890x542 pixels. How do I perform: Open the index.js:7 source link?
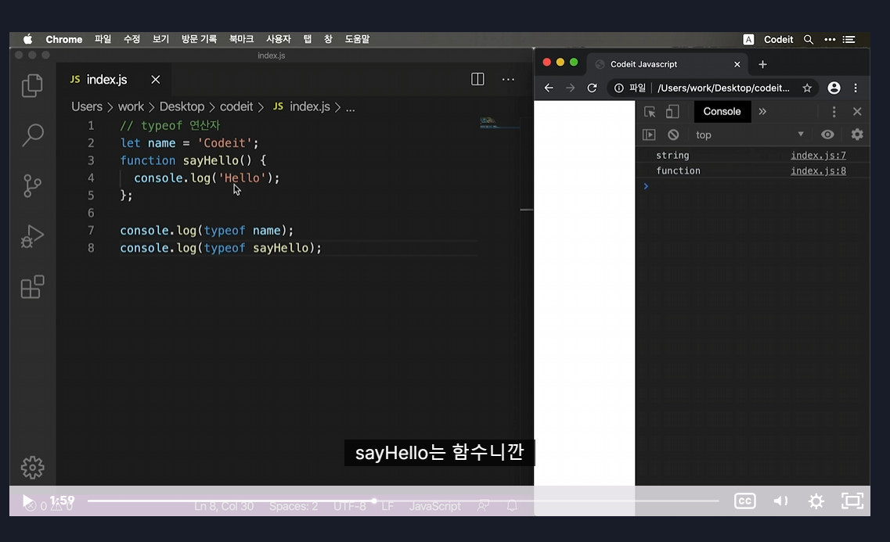pos(818,155)
